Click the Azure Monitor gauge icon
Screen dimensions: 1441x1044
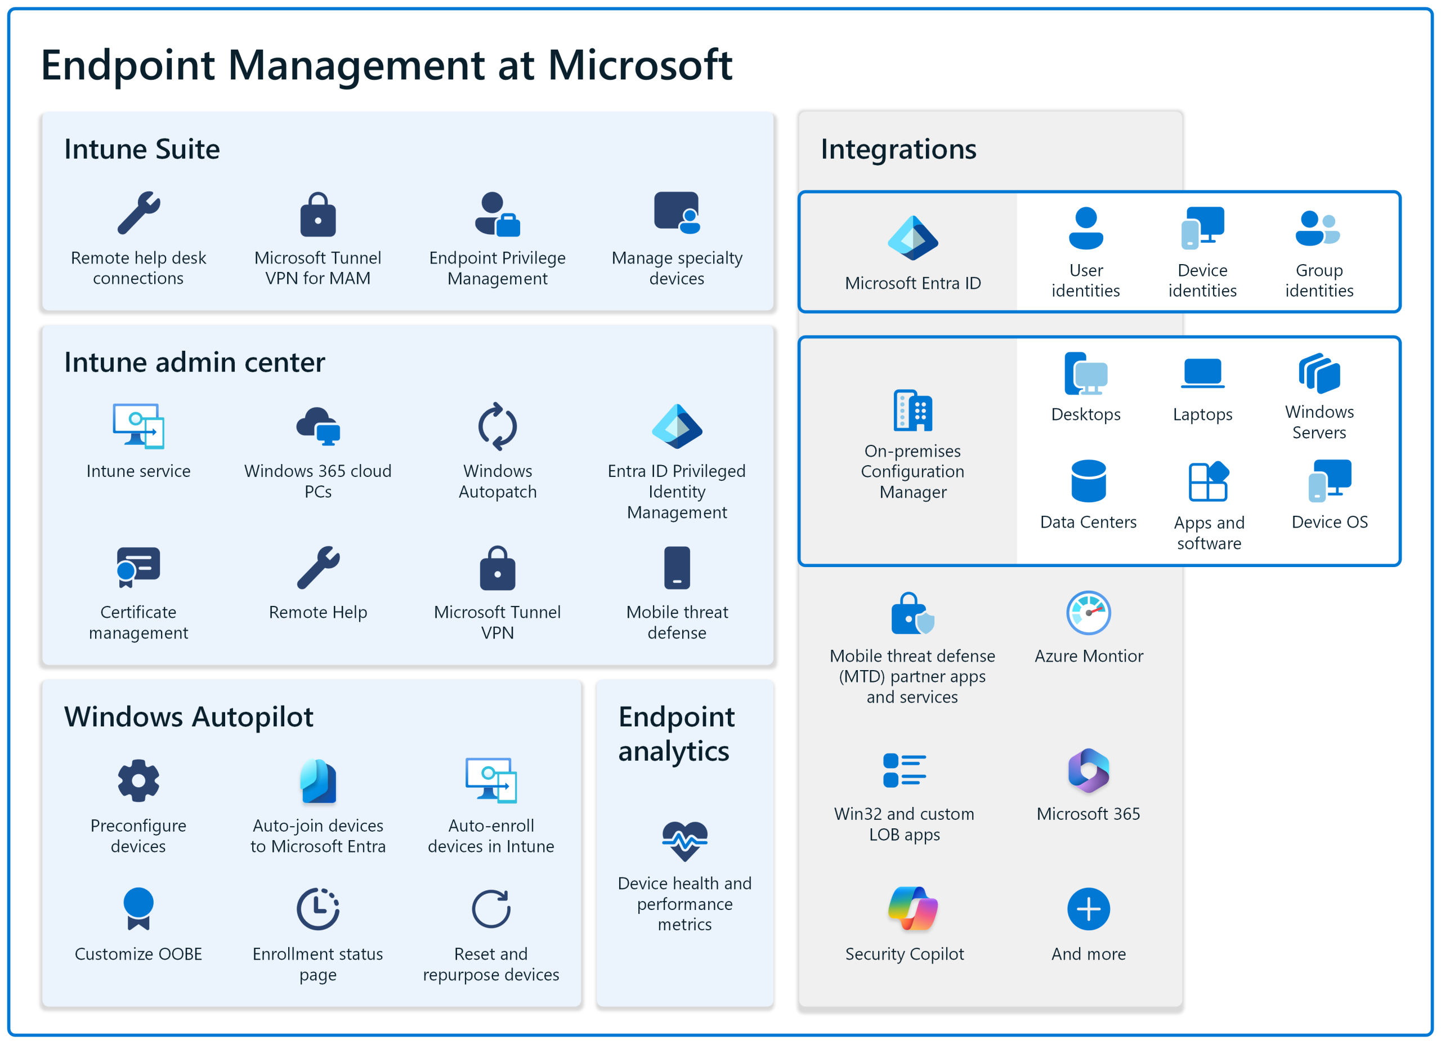[x=1088, y=613]
